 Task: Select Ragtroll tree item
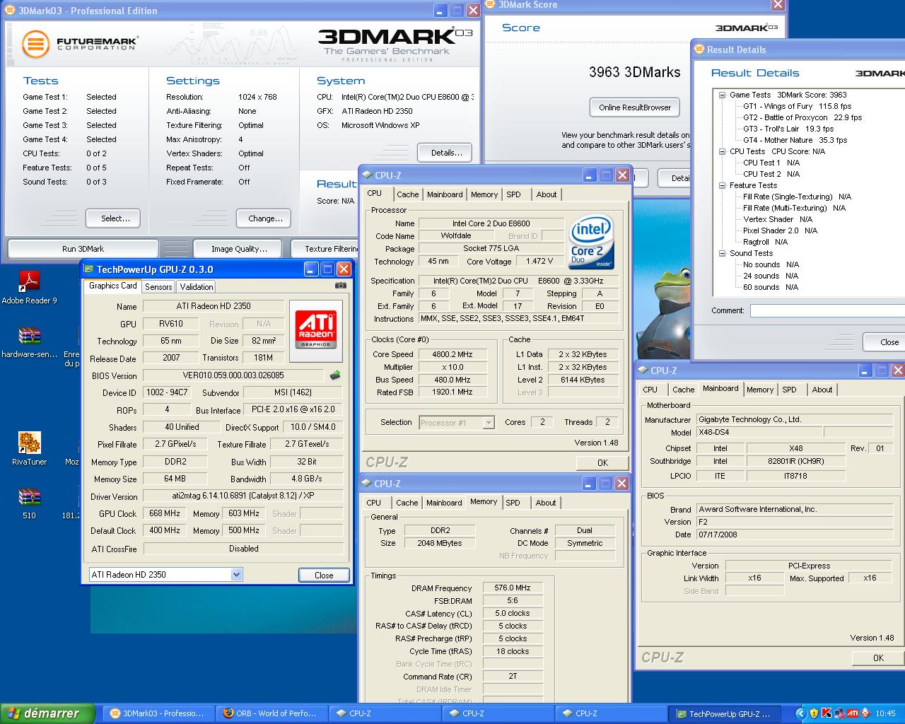[765, 242]
